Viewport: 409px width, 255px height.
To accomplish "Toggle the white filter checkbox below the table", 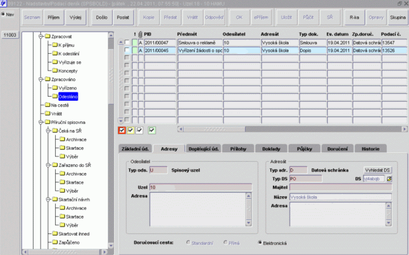I will tap(139, 130).
